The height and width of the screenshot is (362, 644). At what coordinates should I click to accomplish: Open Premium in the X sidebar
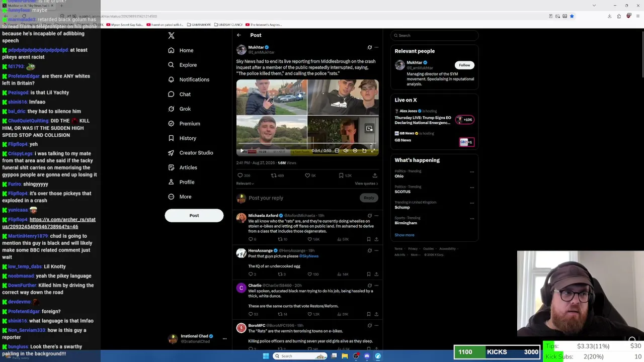point(184,123)
